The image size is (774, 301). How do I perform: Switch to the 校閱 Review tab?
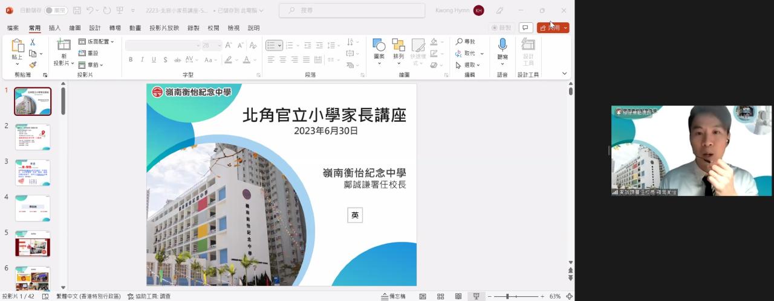point(213,28)
